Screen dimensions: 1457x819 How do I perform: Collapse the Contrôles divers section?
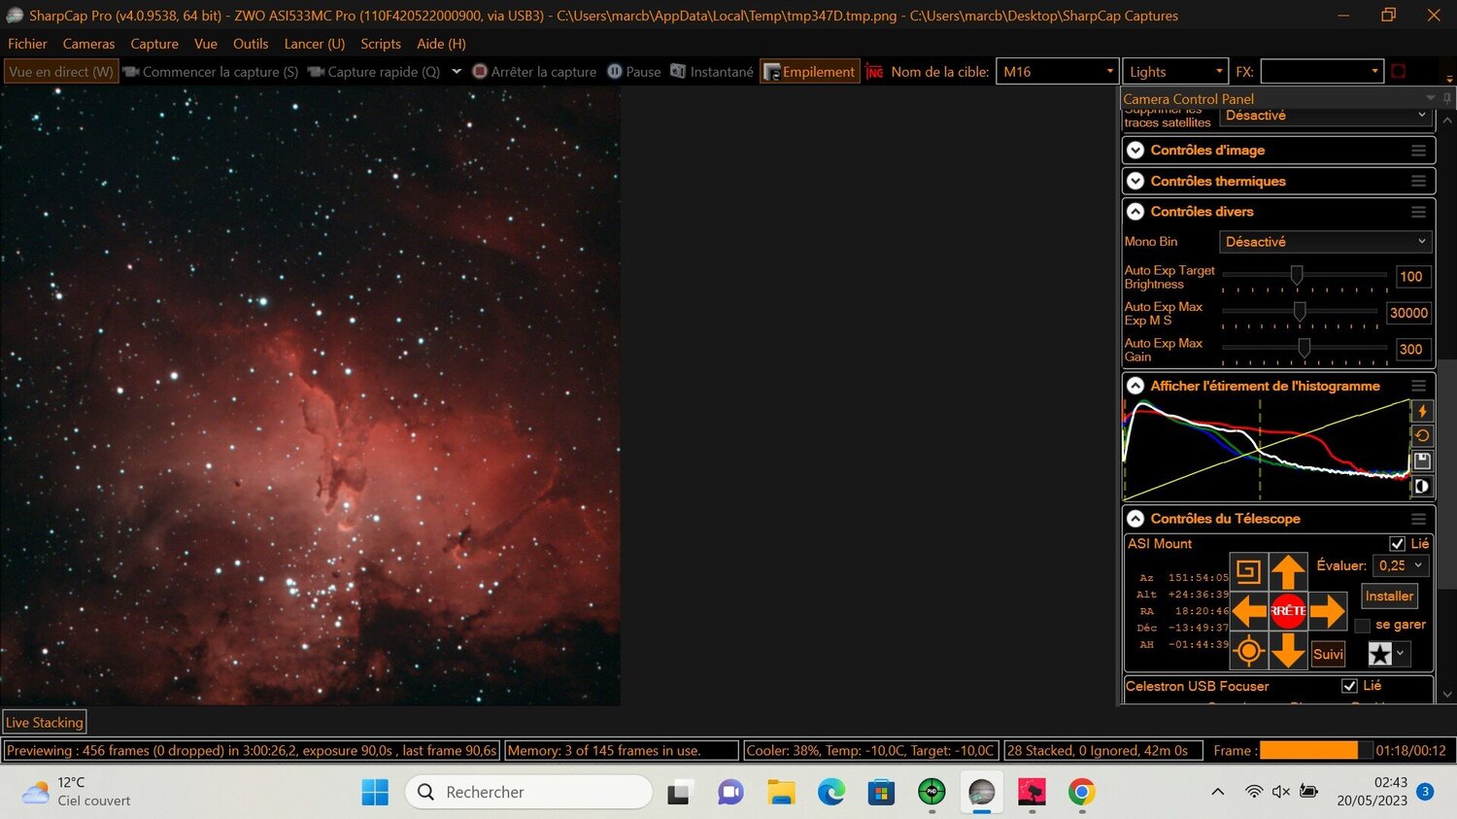click(1135, 212)
